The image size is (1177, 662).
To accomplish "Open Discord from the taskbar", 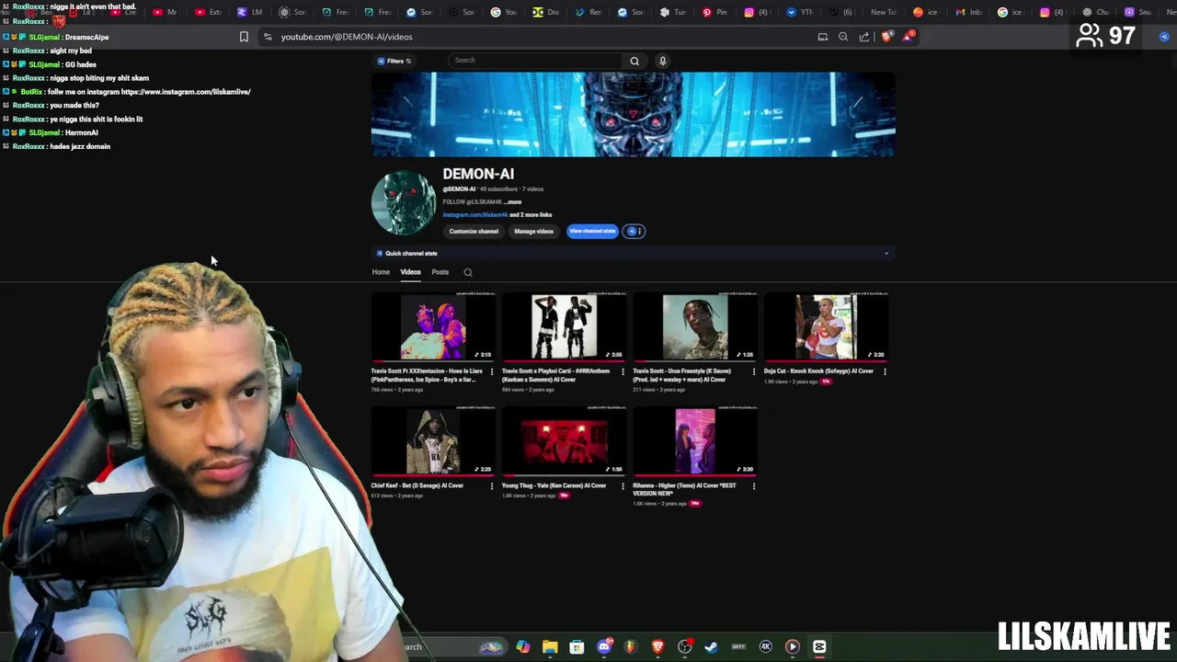I will coord(604,647).
